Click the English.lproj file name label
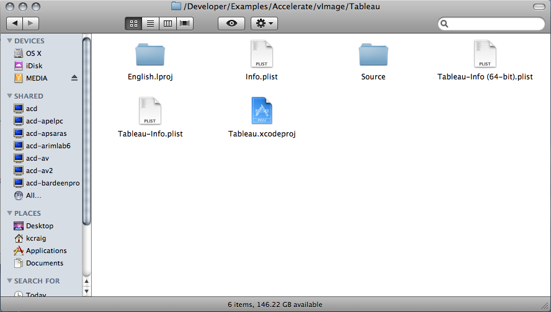 click(150, 76)
